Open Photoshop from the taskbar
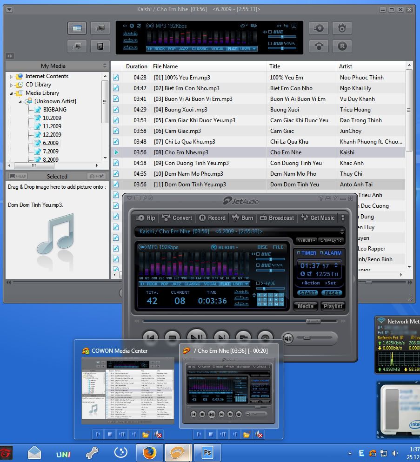The width and height of the screenshot is (420, 462). 207,453
